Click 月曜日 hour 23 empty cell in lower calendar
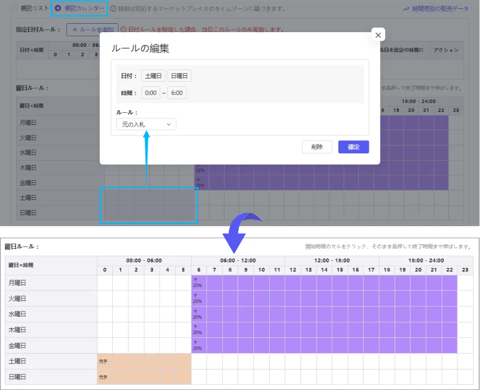The height and width of the screenshot is (390, 480). (465, 283)
